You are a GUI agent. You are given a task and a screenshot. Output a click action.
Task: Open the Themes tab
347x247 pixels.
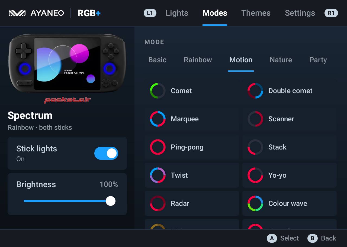256,13
